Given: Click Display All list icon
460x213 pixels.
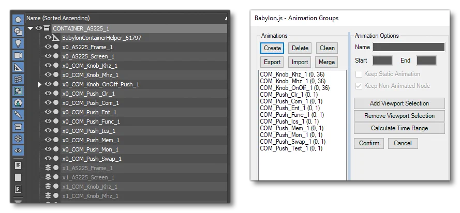Looking at the screenshot, I should 18,165.
